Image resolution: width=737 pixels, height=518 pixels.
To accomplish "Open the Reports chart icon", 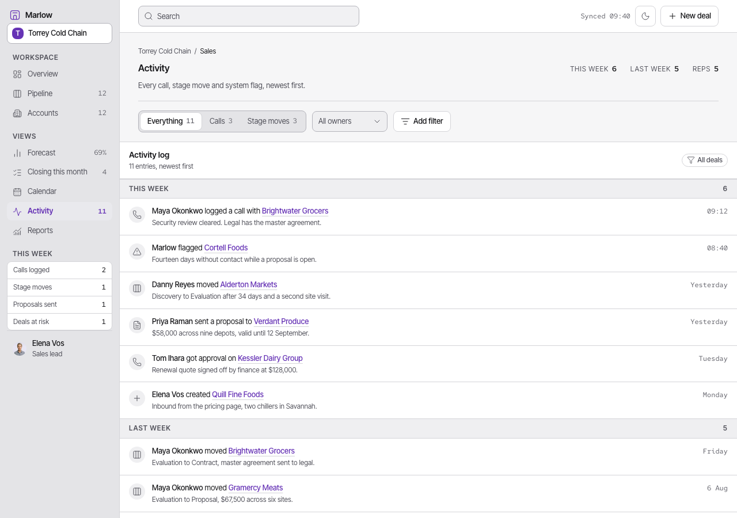I will [x=17, y=230].
